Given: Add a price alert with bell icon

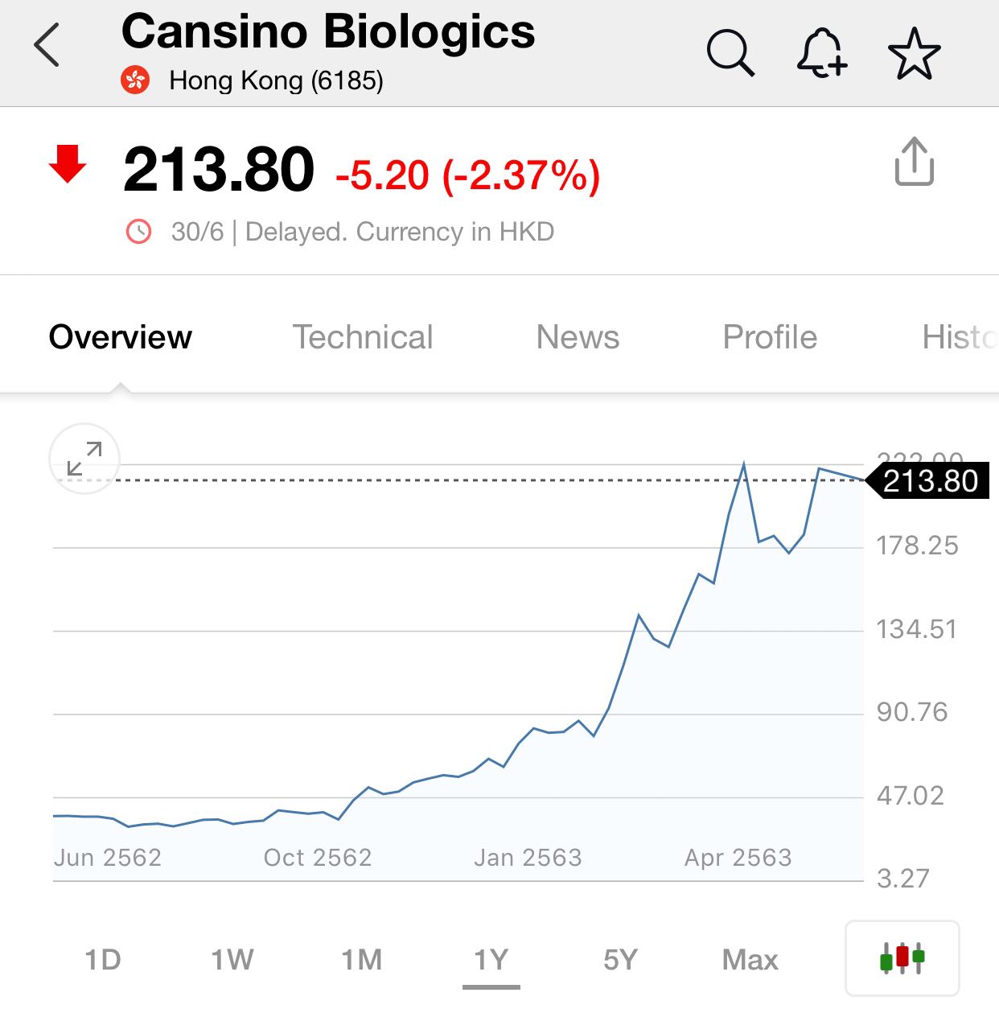Looking at the screenshot, I should click(821, 53).
